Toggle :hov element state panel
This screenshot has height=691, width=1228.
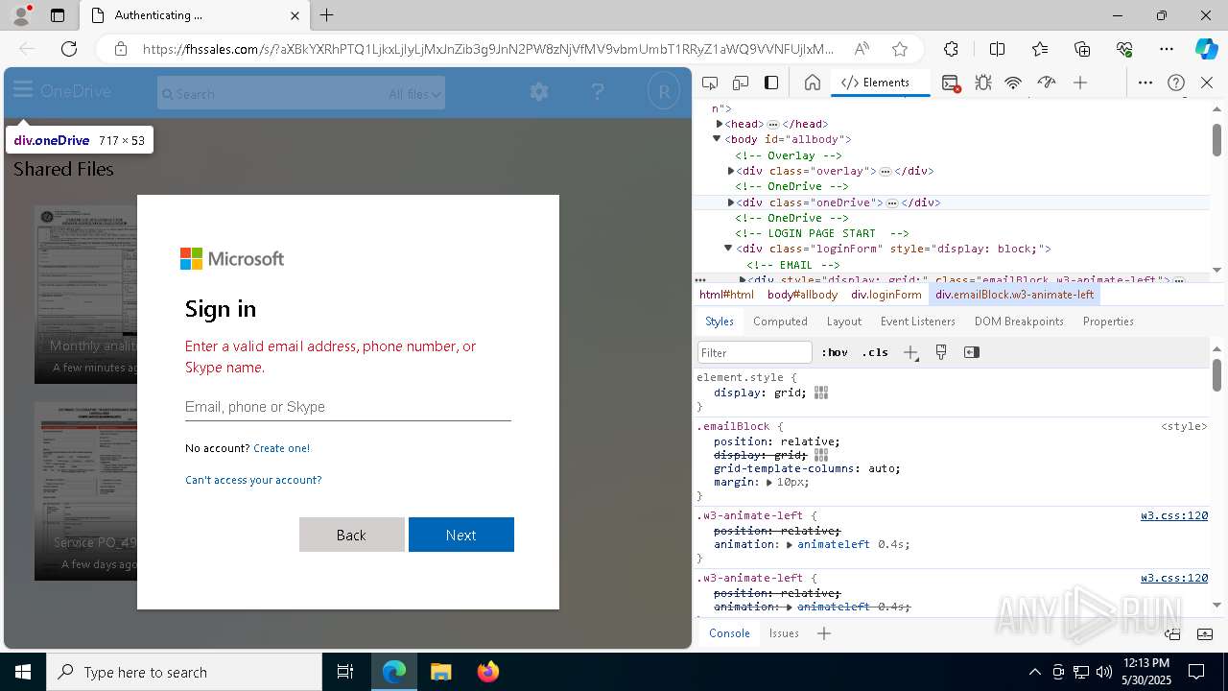835,352
